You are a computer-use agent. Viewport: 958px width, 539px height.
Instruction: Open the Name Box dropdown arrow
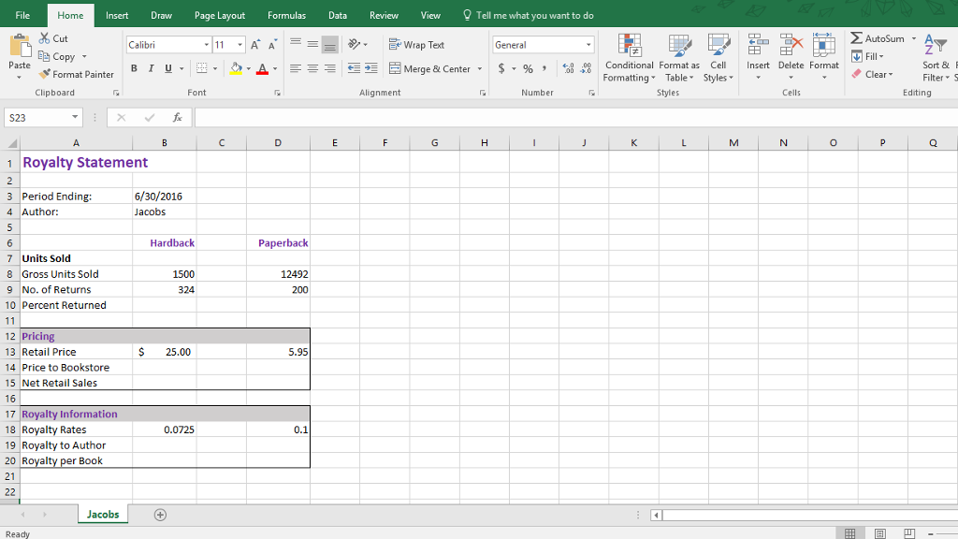pos(76,117)
